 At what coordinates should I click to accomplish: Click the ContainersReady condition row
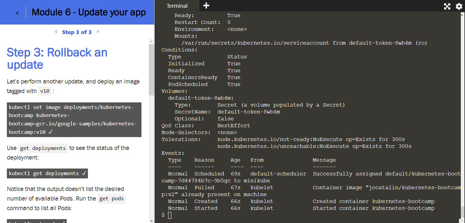click(x=204, y=78)
